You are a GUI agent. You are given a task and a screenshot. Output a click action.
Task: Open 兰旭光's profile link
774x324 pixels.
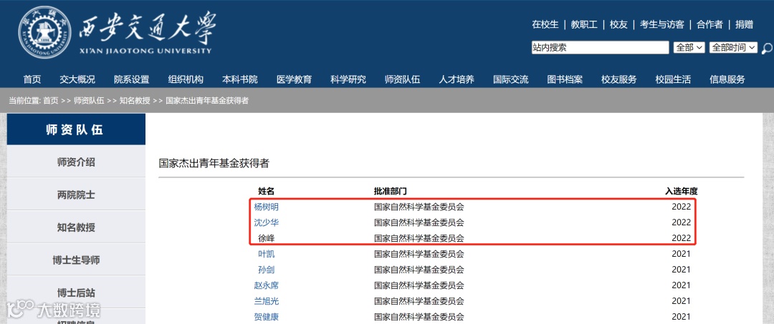tap(267, 301)
